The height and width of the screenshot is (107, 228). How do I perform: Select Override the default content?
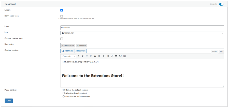pyautogui.click(x=64, y=96)
